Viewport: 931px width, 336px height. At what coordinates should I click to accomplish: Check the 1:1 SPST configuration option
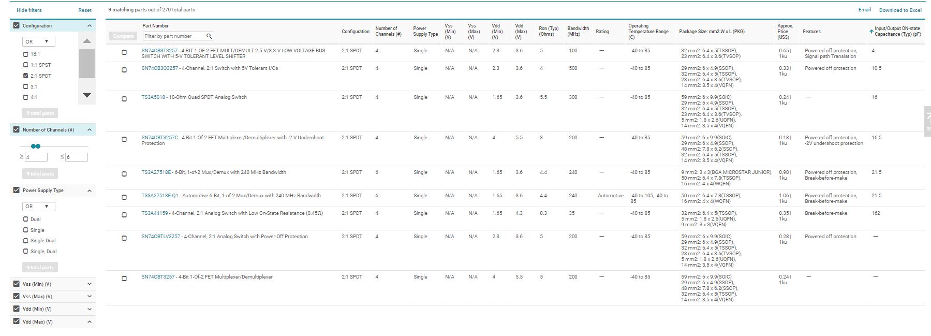click(26, 65)
